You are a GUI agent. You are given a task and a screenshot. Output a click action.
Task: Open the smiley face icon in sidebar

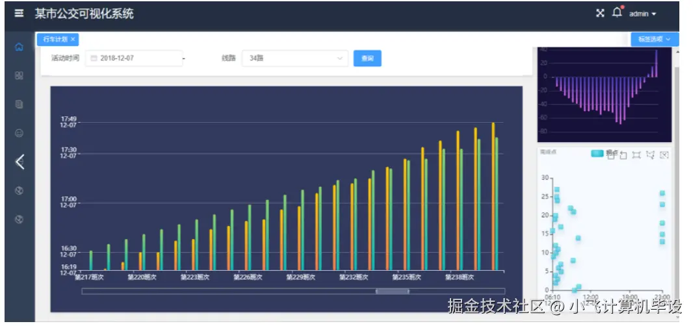pyautogui.click(x=19, y=133)
